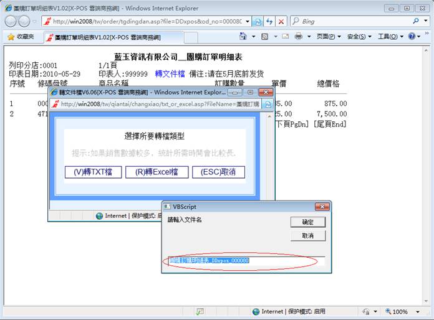
Task: Click the (V)轉TXT檔 button
Action: [93, 172]
